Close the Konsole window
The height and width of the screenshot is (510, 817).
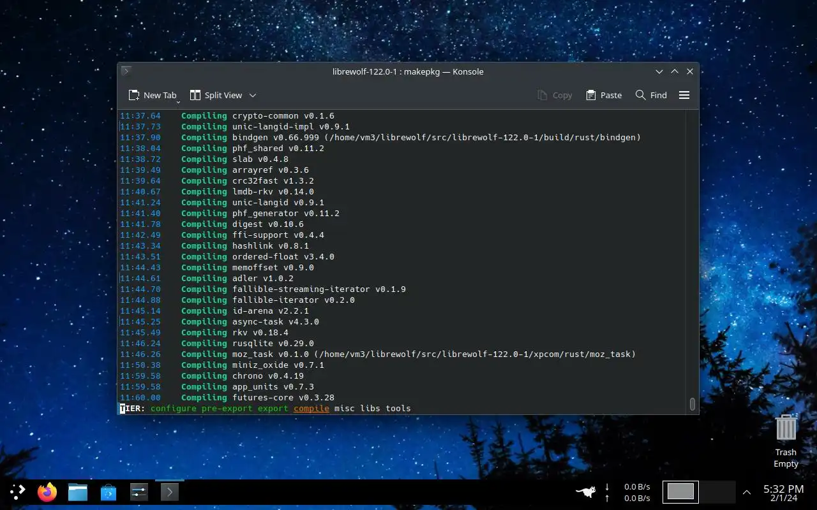point(690,71)
